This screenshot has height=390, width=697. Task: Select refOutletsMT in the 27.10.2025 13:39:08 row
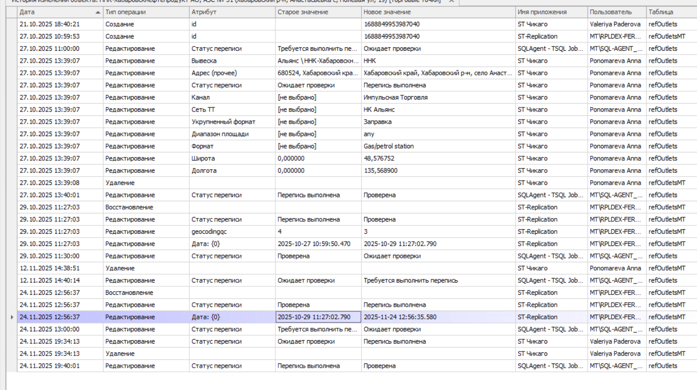[x=672, y=183]
